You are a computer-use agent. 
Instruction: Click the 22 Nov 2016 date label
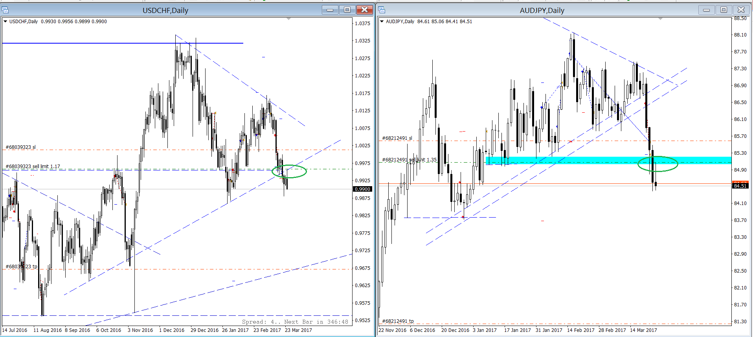392,330
